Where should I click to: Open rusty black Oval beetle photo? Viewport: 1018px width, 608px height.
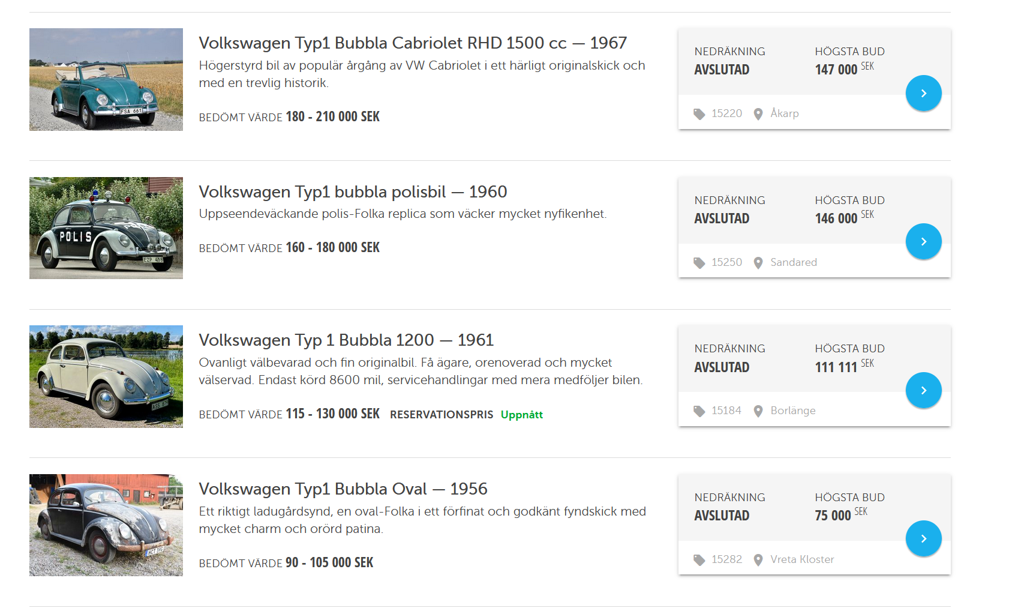106,525
